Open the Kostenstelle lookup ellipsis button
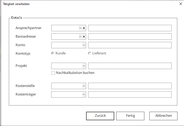This screenshot has width=184, height=126. click(84, 86)
